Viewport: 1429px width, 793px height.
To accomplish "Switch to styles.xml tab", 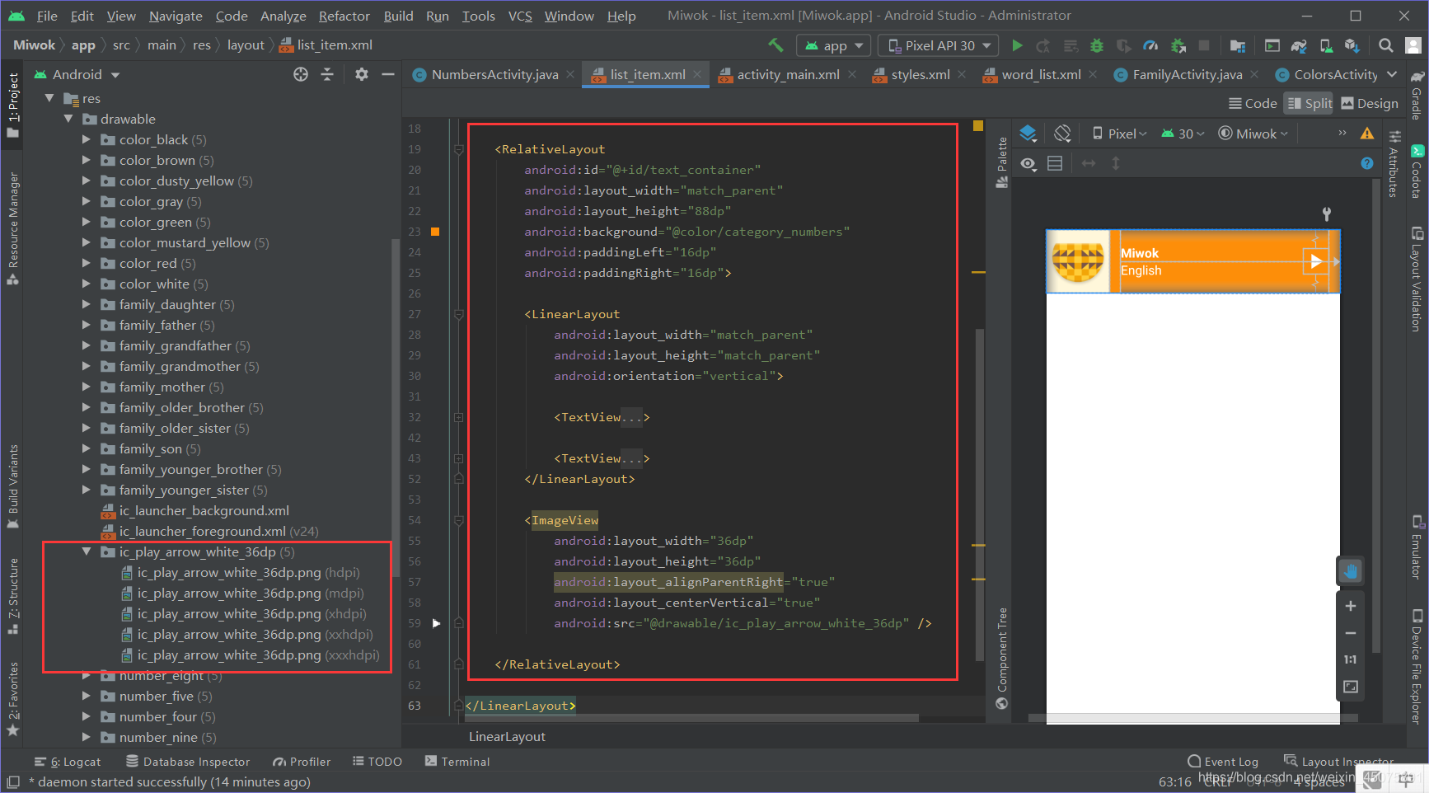I will tap(920, 74).
